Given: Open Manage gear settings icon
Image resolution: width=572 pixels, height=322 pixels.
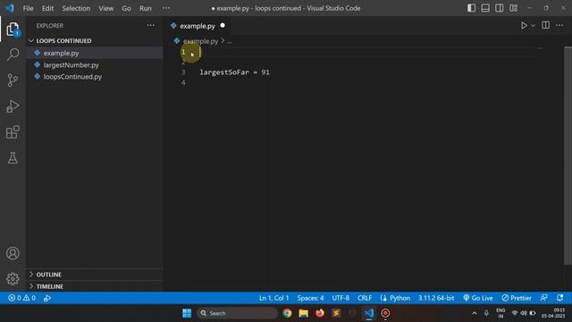Looking at the screenshot, I should pyautogui.click(x=13, y=279).
